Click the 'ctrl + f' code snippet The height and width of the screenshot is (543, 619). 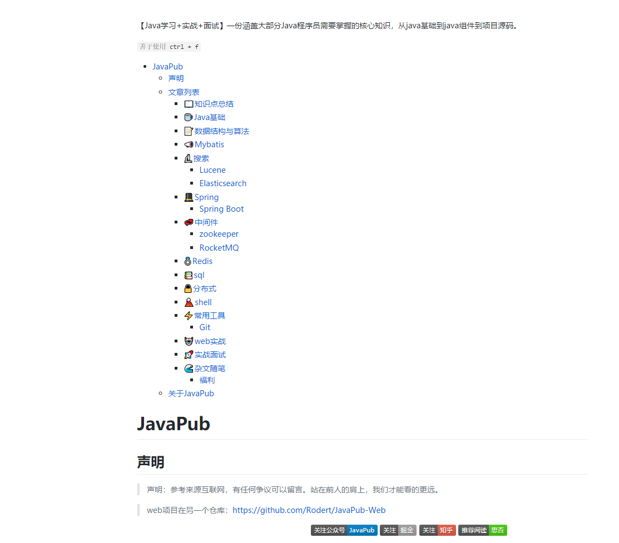(169, 47)
